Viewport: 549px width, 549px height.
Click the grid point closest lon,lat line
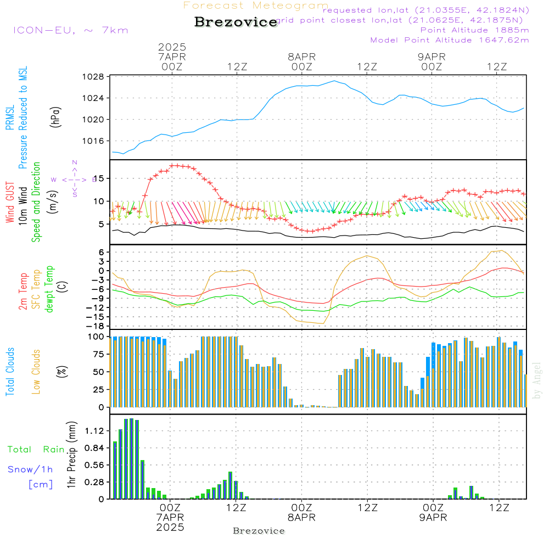tap(400, 20)
